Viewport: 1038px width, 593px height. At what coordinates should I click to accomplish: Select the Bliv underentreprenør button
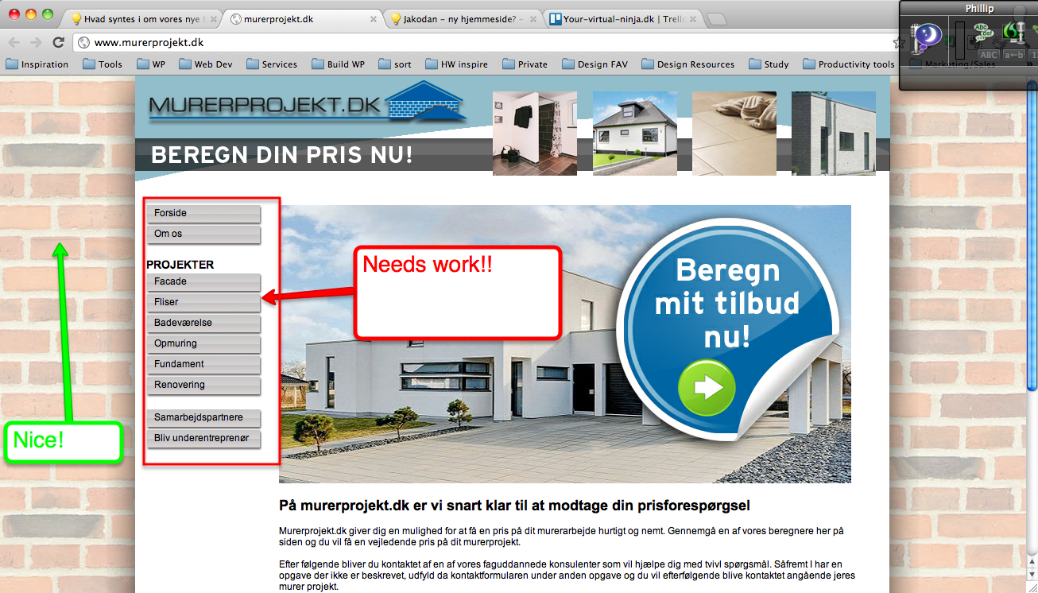tap(203, 438)
